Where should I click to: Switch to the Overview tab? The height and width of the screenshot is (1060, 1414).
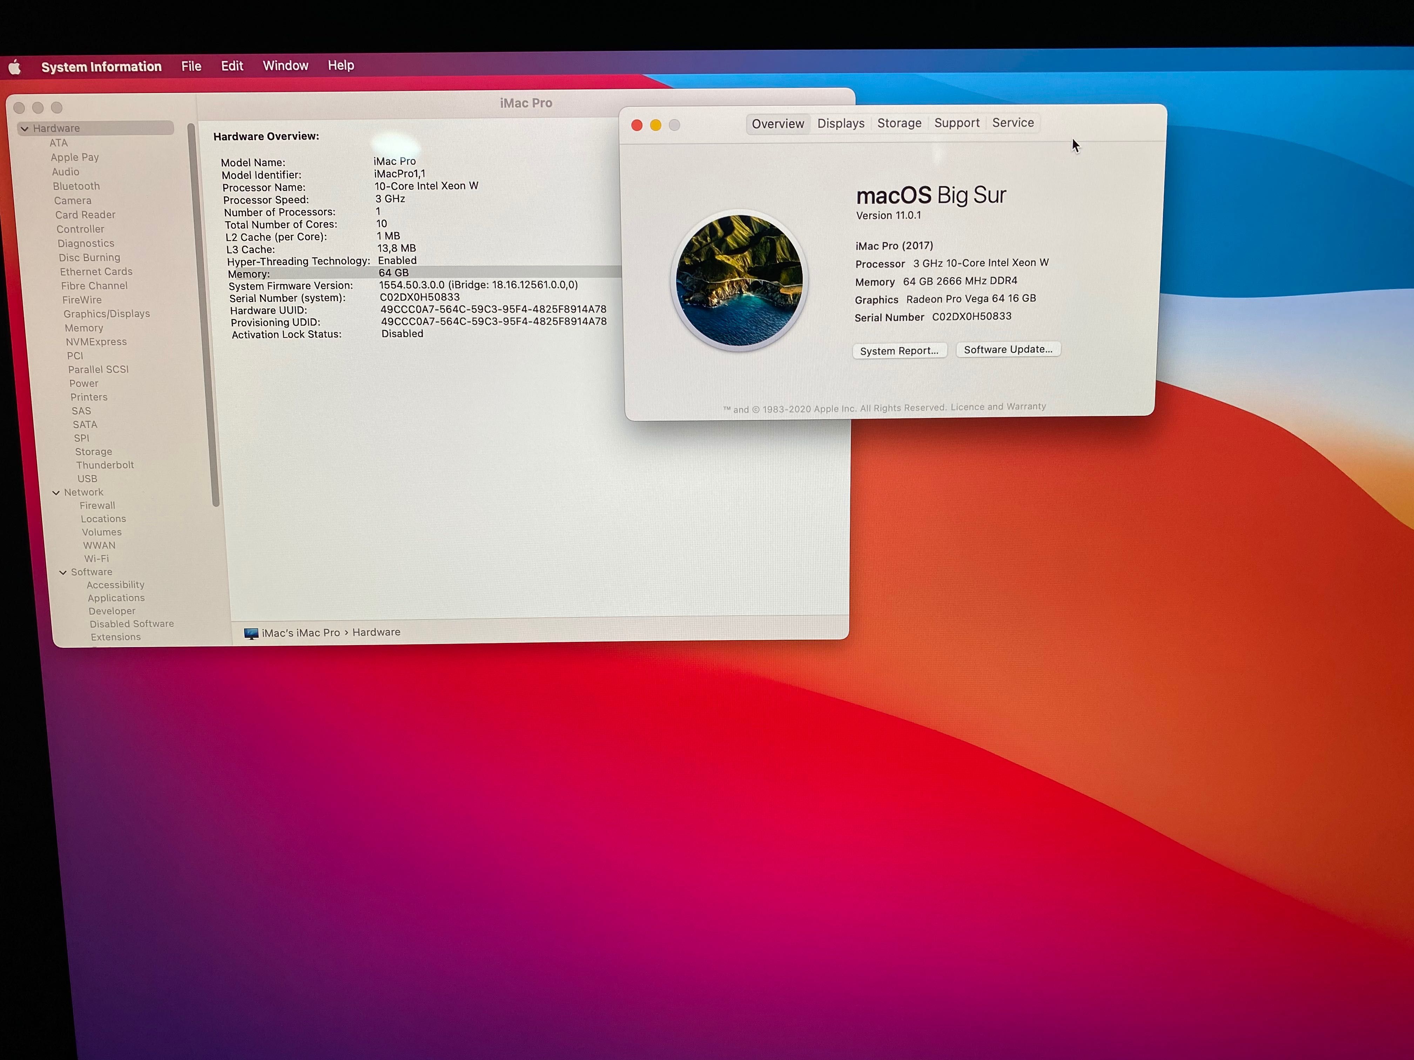click(x=778, y=124)
